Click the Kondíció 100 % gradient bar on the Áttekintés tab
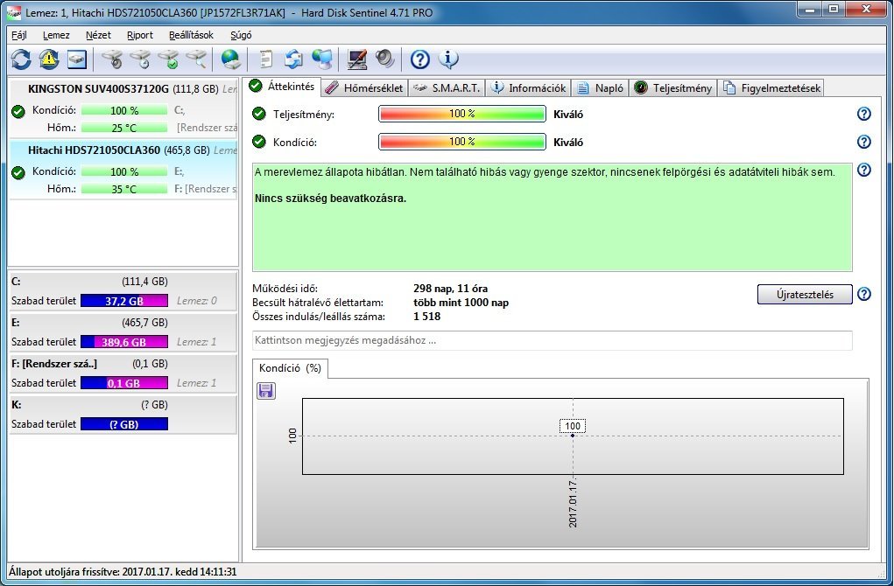Screen dimensions: 894x586 (x=461, y=142)
